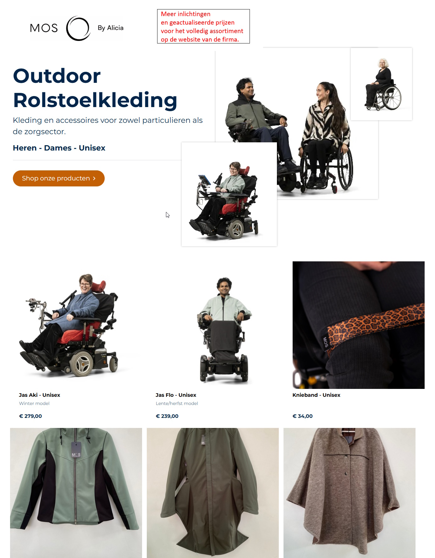The width and height of the screenshot is (435, 558).
Task: Click hero photo of woman in power wheelchair
Action: point(229,194)
